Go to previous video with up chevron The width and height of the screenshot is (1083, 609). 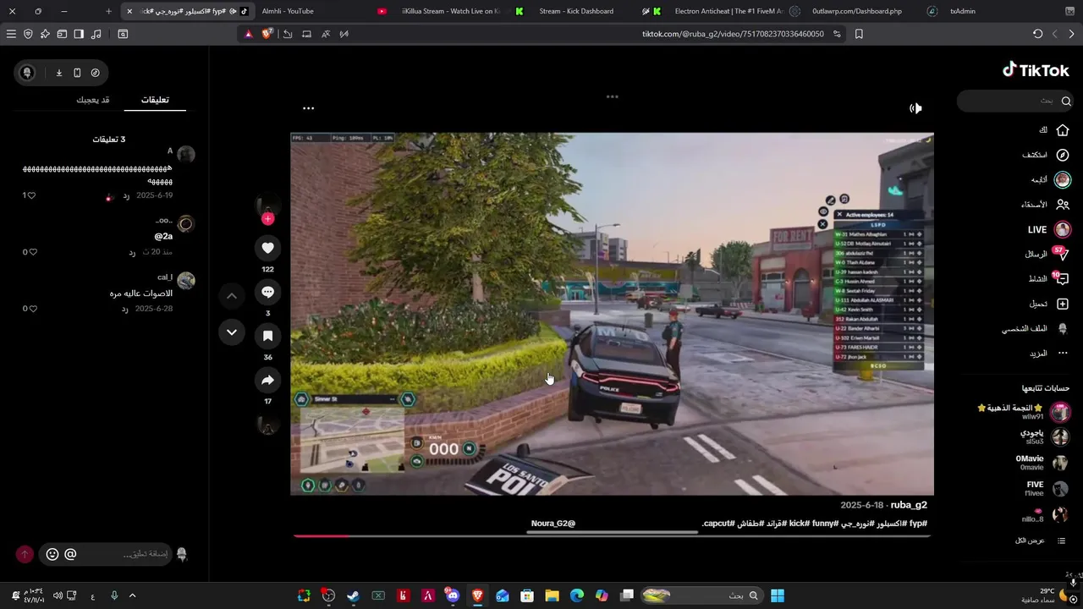click(x=231, y=296)
